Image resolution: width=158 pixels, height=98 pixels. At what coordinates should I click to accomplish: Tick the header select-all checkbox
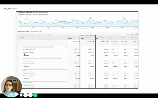(18, 38)
